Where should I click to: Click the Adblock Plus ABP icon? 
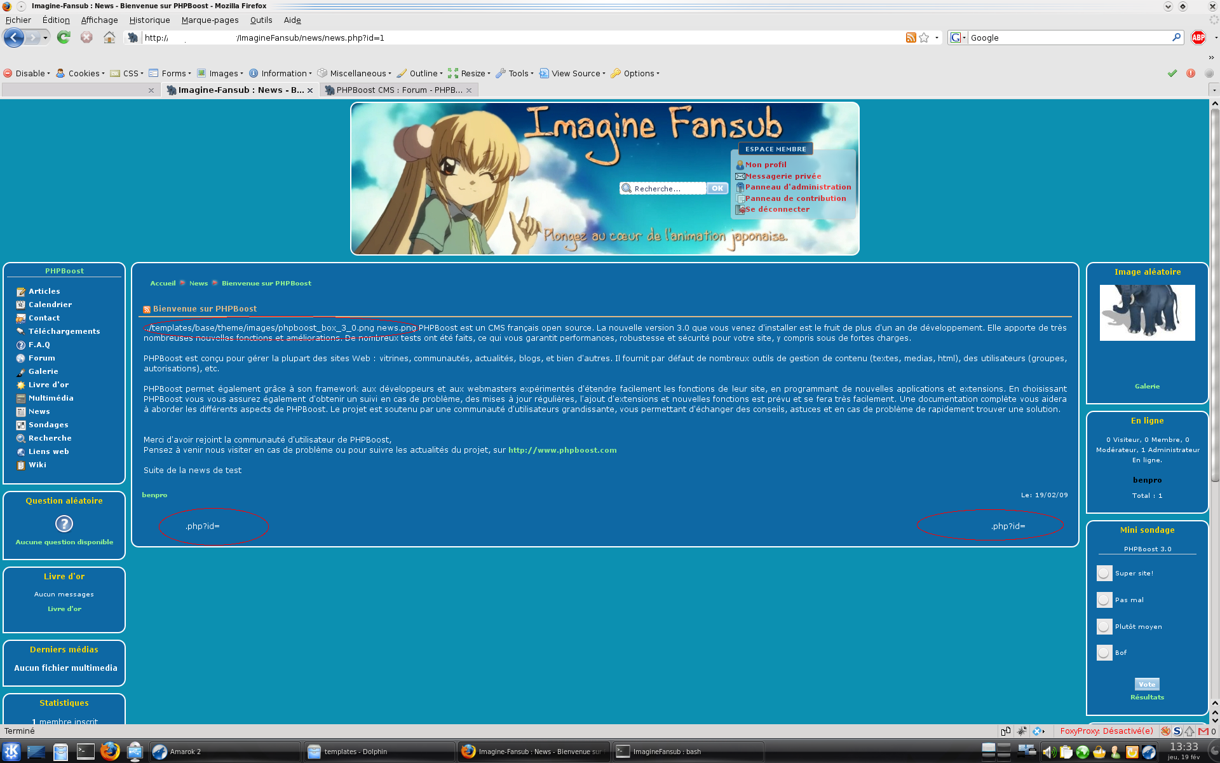pos(1198,38)
